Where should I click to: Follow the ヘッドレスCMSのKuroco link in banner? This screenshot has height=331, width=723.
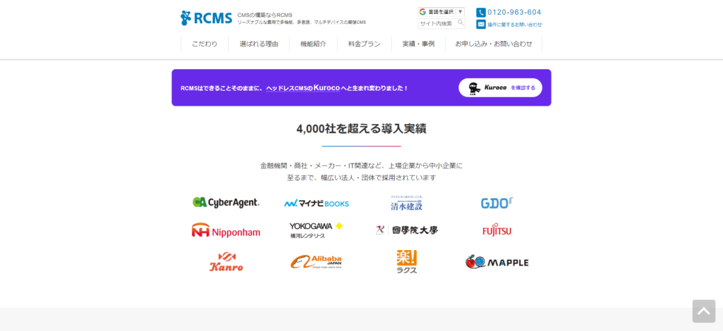pyautogui.click(x=303, y=88)
